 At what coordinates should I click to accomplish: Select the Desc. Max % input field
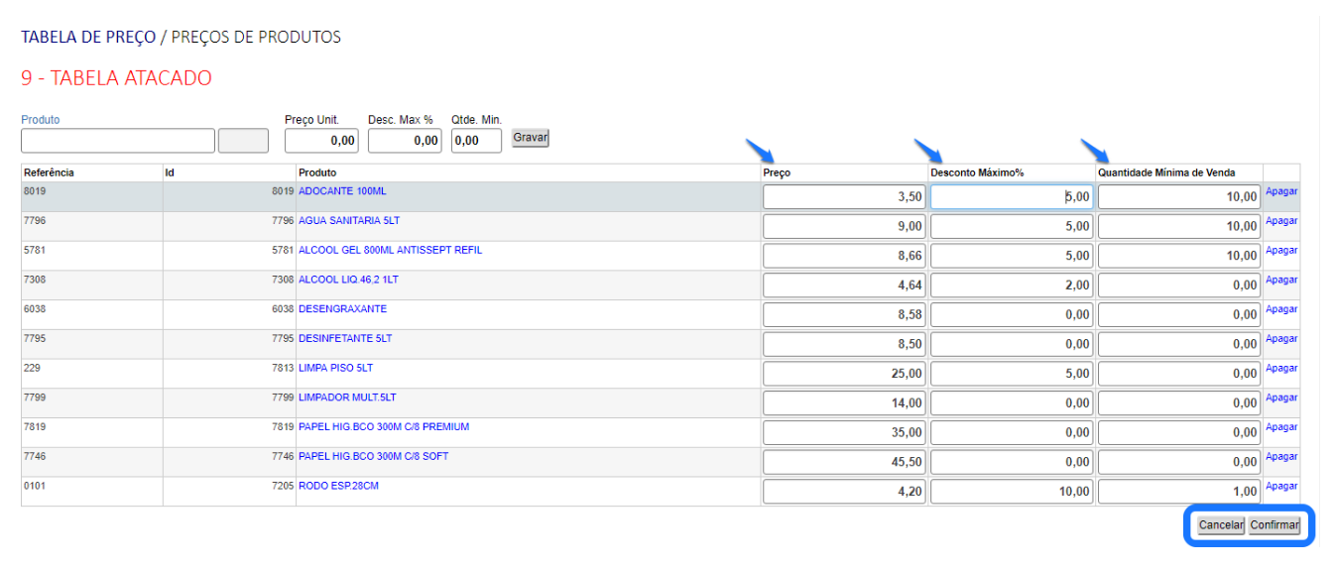pyautogui.click(x=405, y=141)
